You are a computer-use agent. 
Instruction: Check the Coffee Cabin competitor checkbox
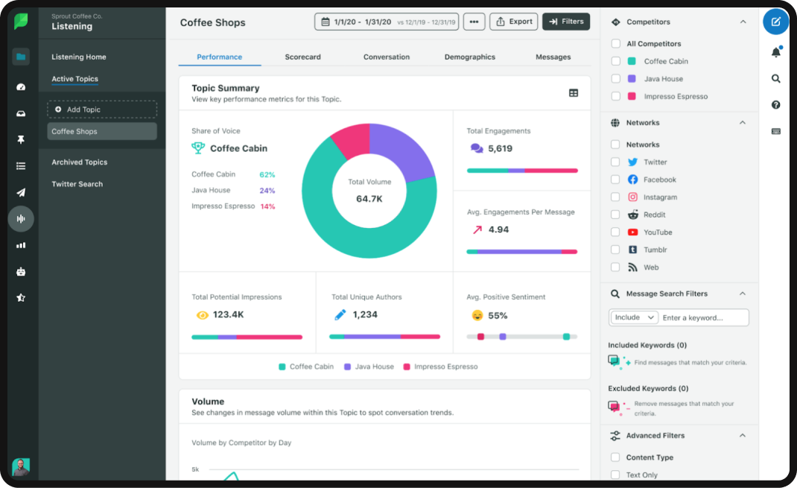click(615, 61)
